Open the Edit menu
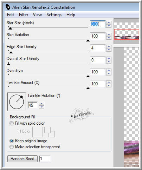This screenshot has height=170, width=142. click(11, 15)
